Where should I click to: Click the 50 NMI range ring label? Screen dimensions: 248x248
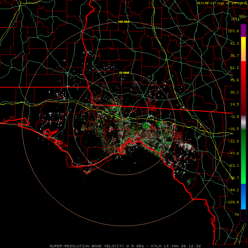tap(124, 73)
